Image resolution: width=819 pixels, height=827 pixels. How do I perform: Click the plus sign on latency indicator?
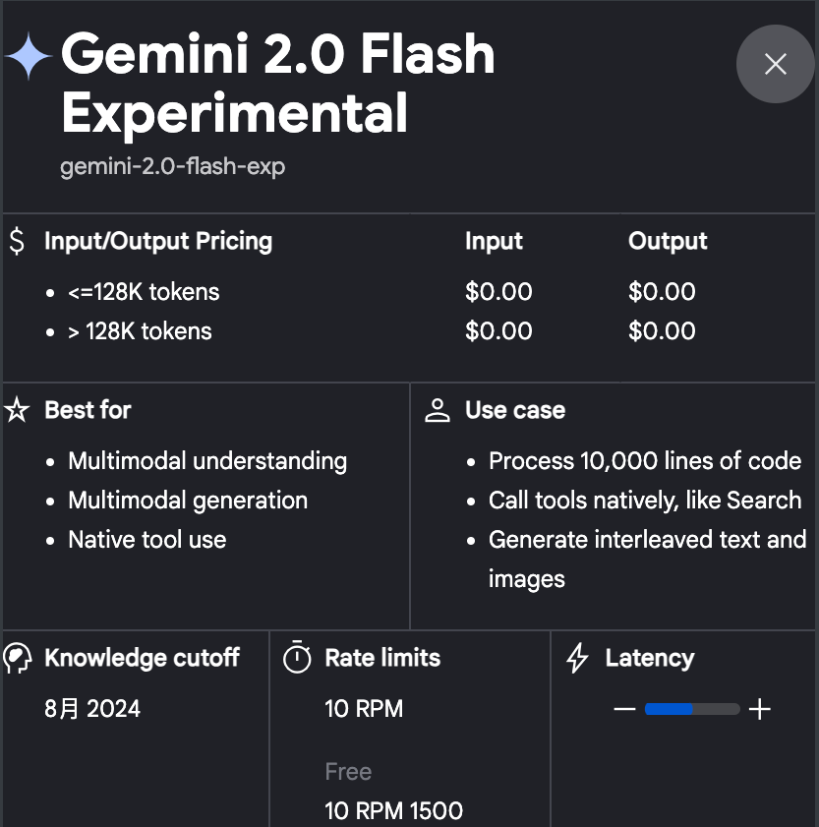point(759,709)
